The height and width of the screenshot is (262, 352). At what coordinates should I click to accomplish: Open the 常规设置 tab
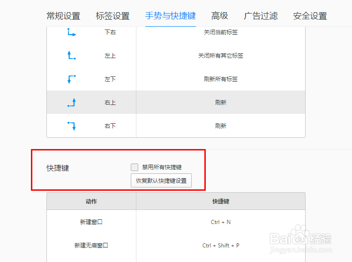pyautogui.click(x=64, y=16)
